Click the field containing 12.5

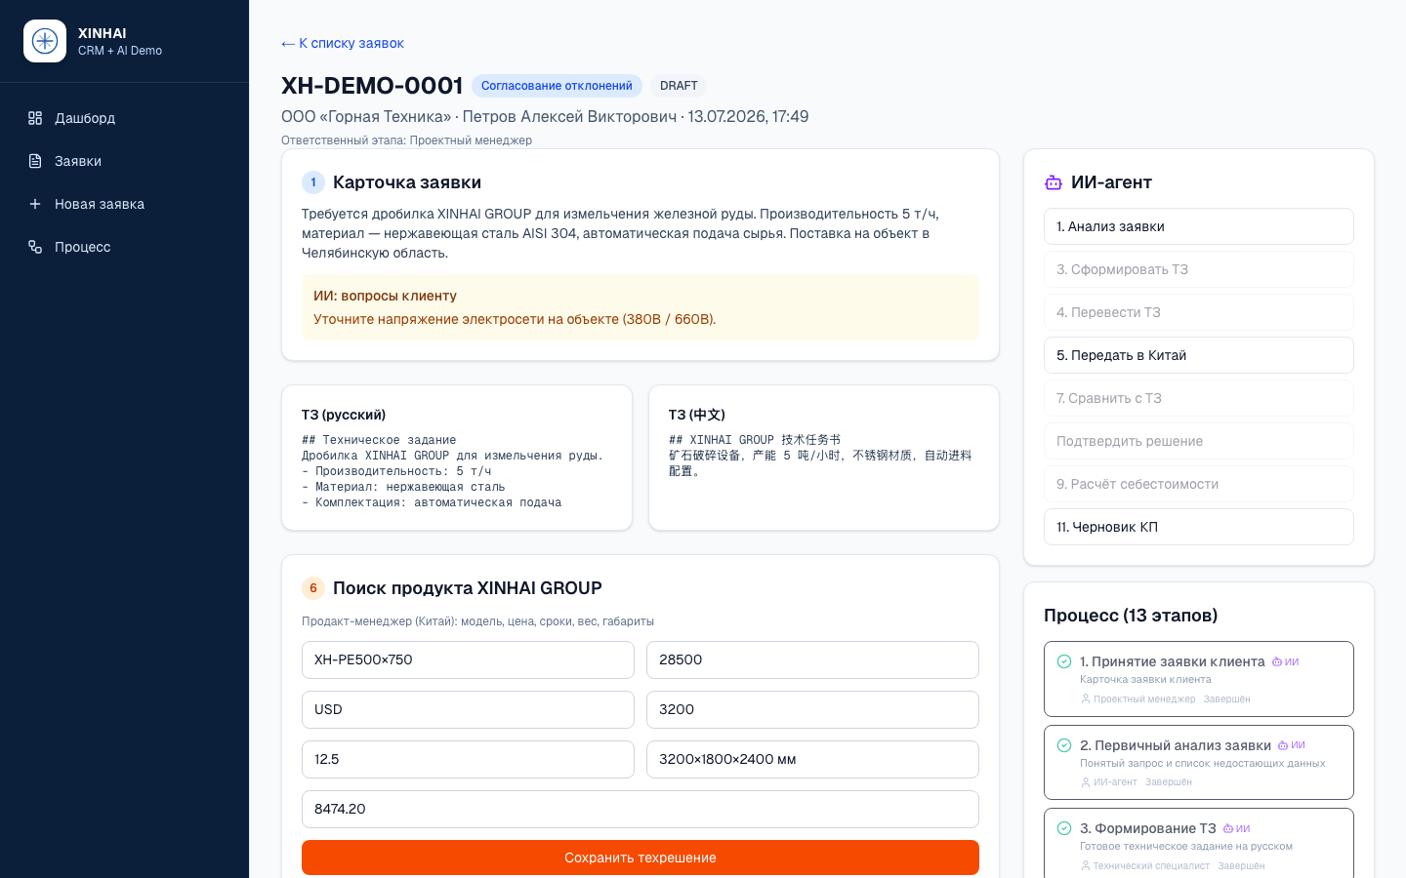(x=468, y=759)
